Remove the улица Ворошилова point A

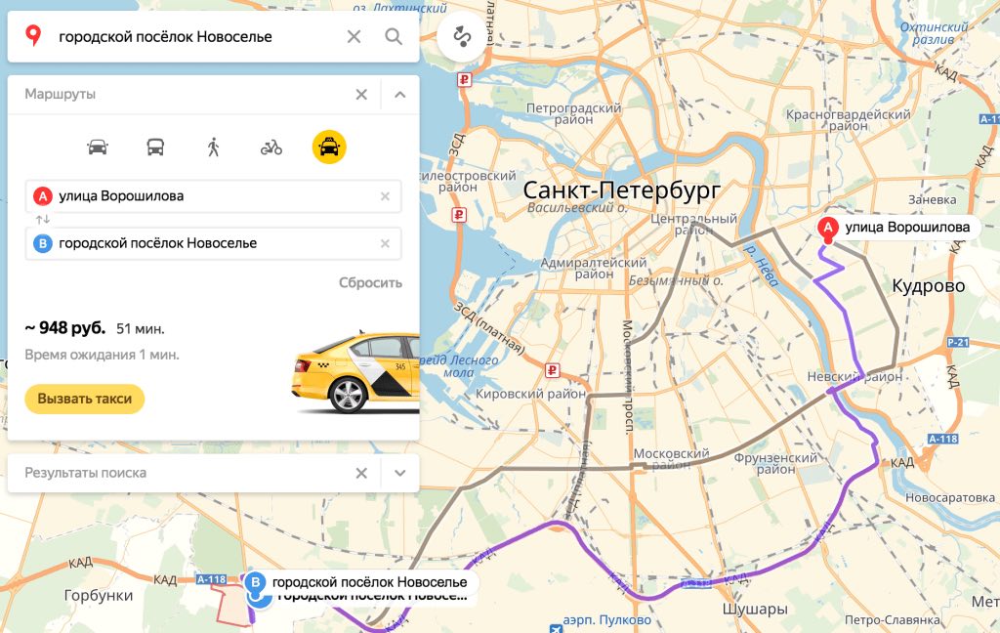pyautogui.click(x=385, y=196)
